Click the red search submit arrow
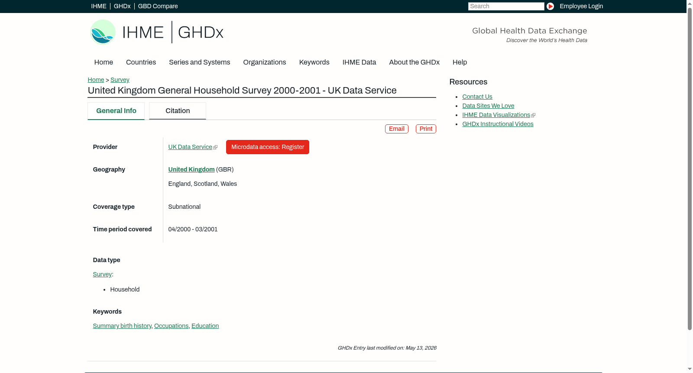 pyautogui.click(x=550, y=6)
